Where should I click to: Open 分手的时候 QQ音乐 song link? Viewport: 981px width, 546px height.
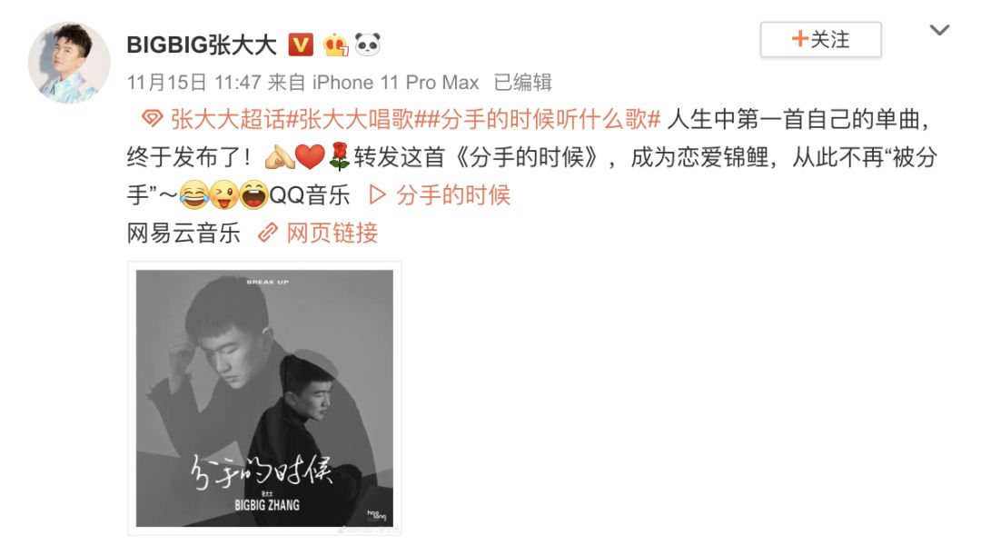[453, 195]
